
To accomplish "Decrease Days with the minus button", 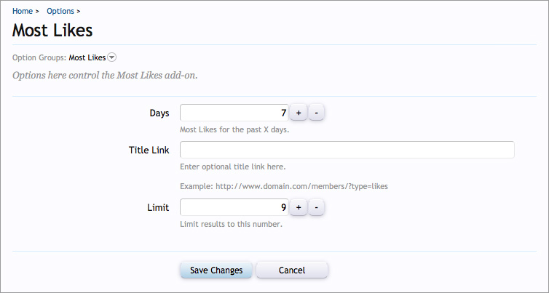I will (x=317, y=113).
